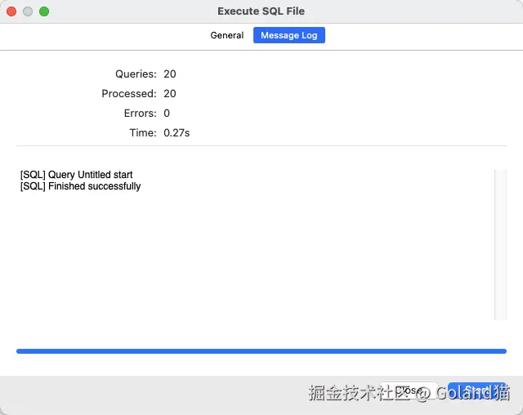
Task: Switch to the General tab
Action: 227,35
